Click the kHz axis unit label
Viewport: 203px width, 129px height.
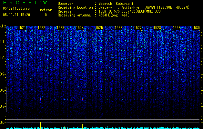(3, 26)
